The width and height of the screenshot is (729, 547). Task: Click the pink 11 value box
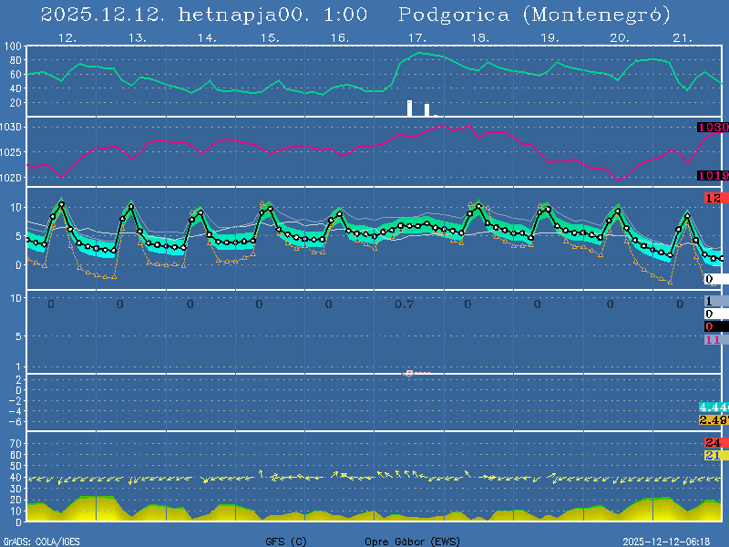(x=713, y=339)
